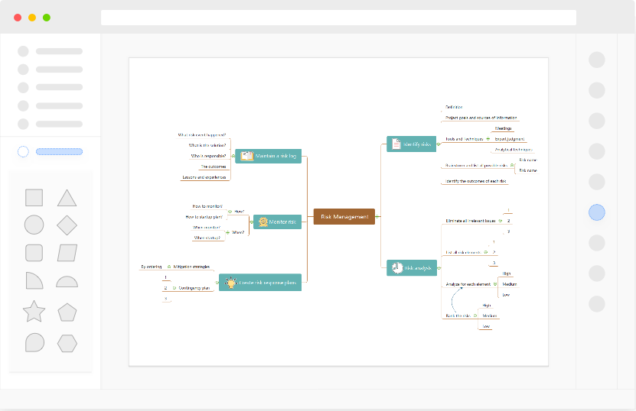Choose the star shape
Image resolution: width=636 pixels, height=411 pixels.
(34, 312)
